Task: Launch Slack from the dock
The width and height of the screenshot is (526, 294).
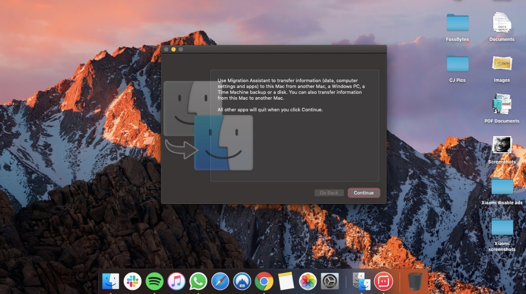Action: pyautogui.click(x=132, y=281)
